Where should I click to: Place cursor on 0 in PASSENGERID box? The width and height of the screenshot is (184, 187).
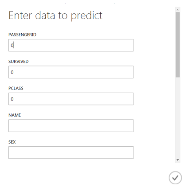click(12, 45)
